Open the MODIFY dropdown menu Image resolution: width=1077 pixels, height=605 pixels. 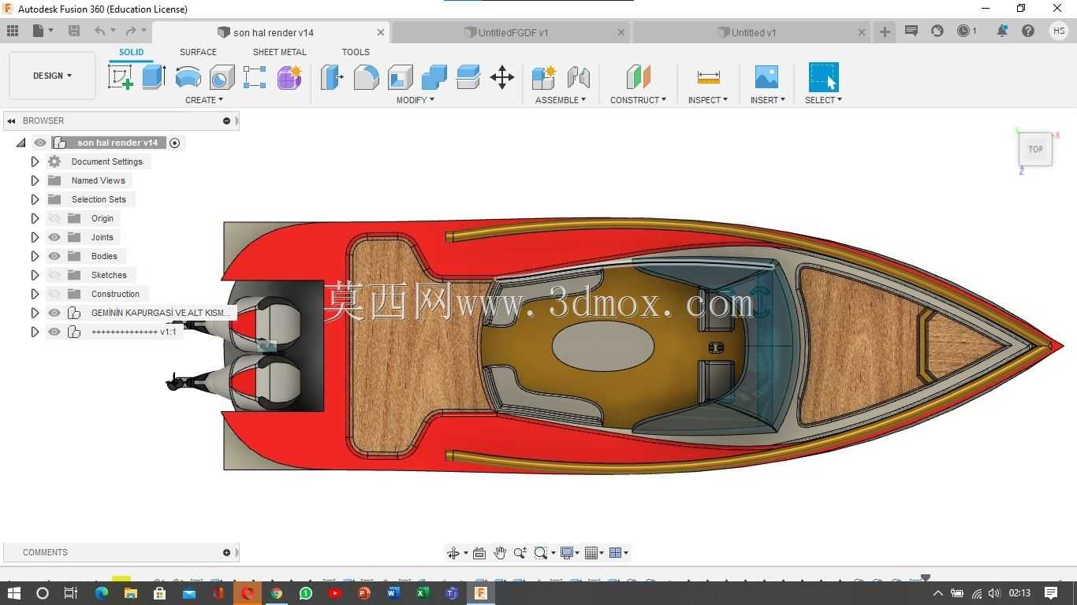click(x=416, y=100)
